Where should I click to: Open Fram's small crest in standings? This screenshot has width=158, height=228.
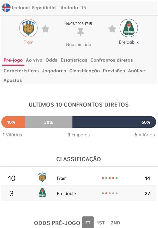(x=42, y=177)
